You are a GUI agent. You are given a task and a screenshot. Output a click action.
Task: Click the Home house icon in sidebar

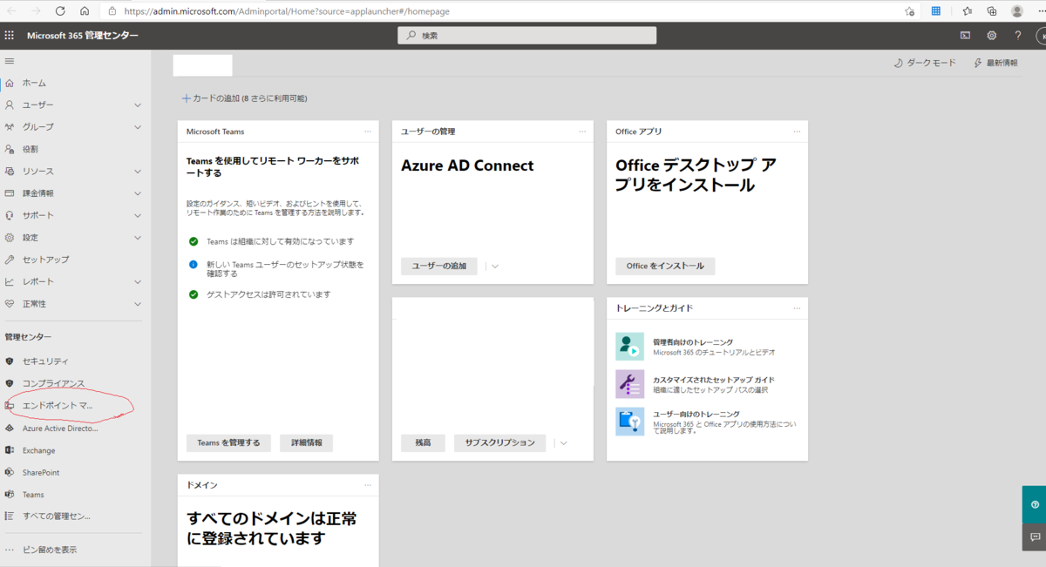[x=10, y=83]
